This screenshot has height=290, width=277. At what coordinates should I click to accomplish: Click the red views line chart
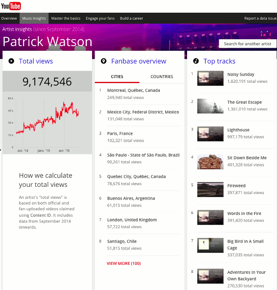tap(47, 119)
